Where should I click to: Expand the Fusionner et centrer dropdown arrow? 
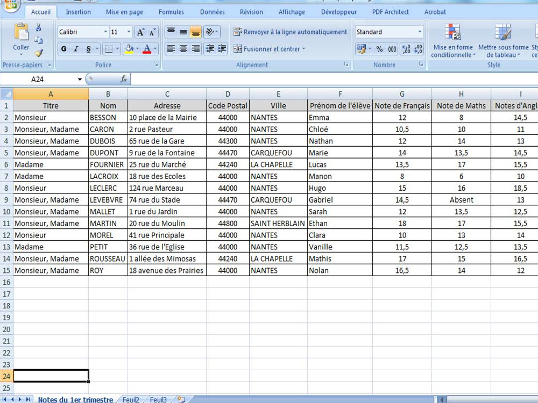click(x=303, y=49)
